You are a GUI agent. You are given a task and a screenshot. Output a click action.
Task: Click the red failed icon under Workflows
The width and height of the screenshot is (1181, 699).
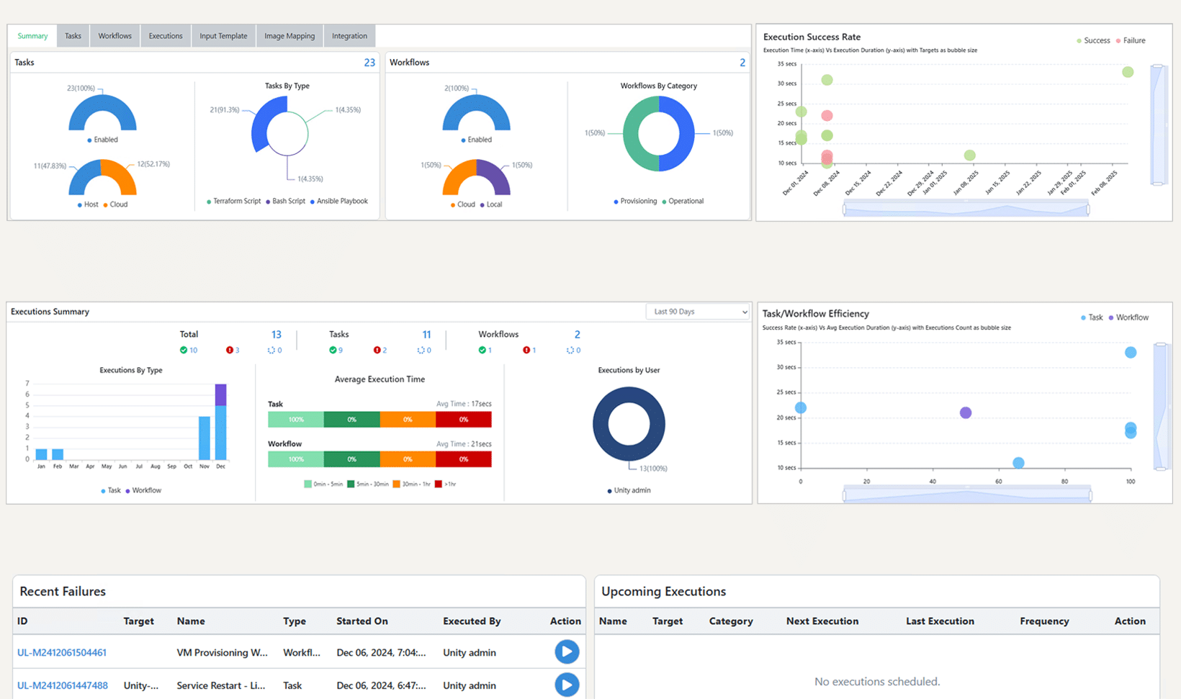[x=526, y=351]
